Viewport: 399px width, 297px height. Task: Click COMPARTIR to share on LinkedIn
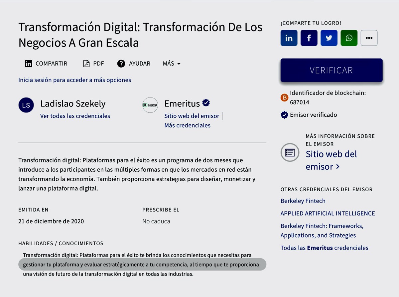click(46, 64)
